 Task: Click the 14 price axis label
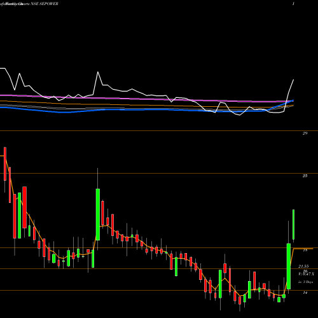tap(305, 293)
